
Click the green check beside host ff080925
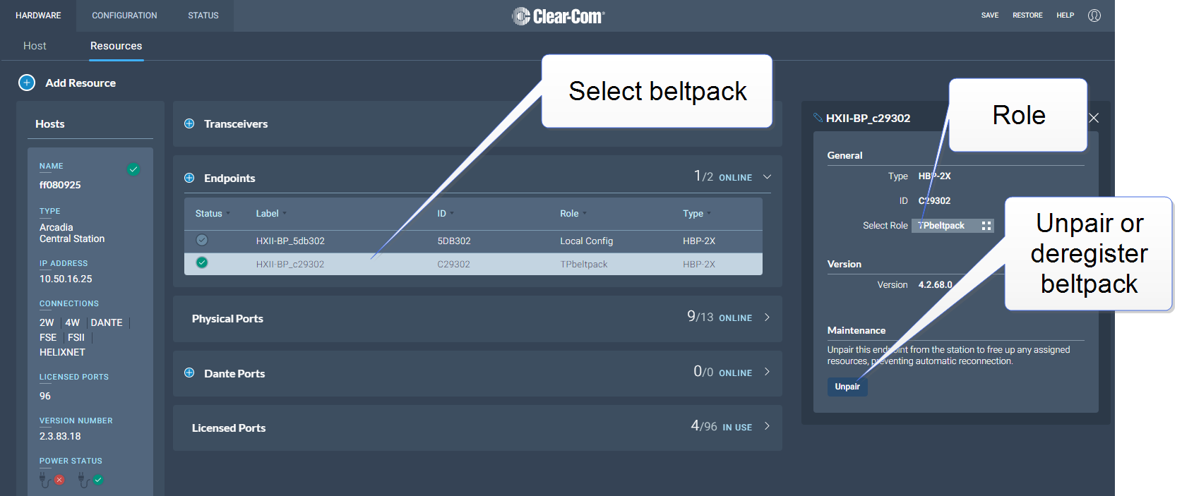(x=133, y=169)
